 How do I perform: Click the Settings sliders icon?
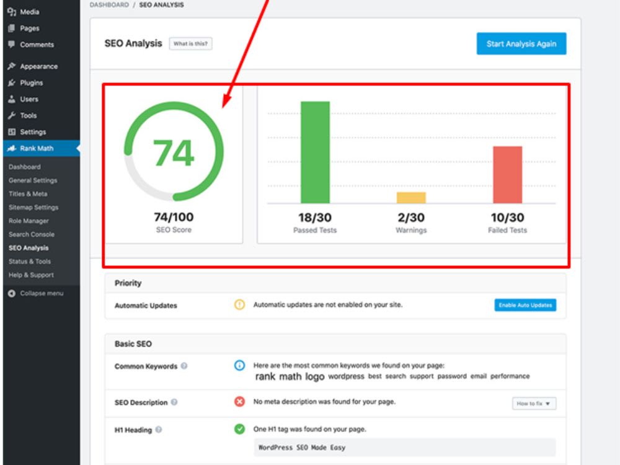(11, 131)
